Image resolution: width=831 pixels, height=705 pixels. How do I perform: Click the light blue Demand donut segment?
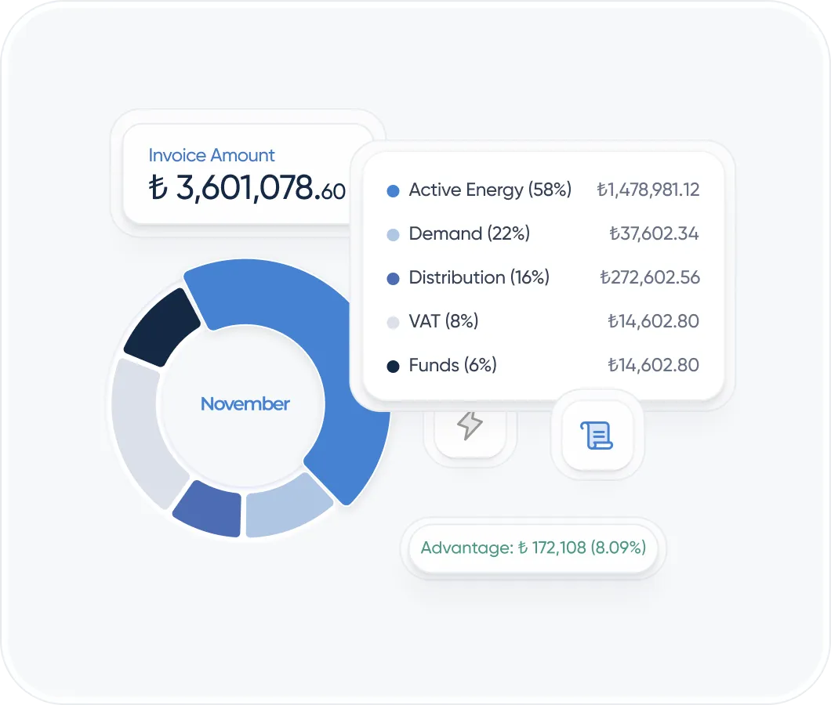click(x=288, y=507)
